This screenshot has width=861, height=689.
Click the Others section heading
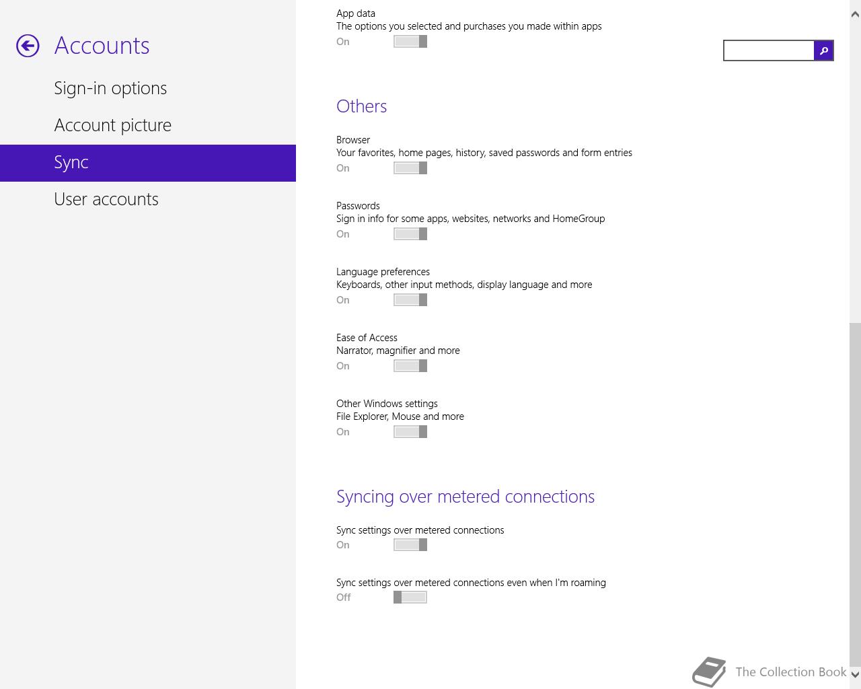pyautogui.click(x=361, y=106)
